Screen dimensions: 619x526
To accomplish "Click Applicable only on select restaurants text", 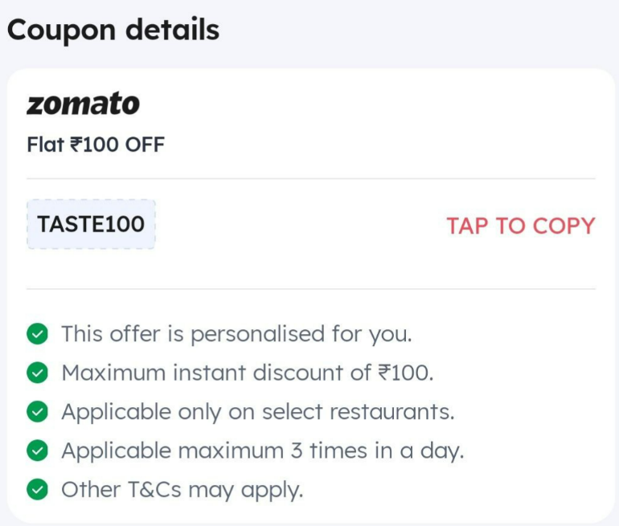I will point(258,412).
